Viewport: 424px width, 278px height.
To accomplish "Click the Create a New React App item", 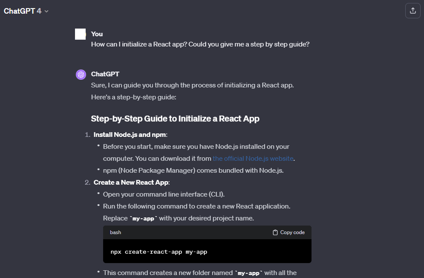I will [131, 182].
